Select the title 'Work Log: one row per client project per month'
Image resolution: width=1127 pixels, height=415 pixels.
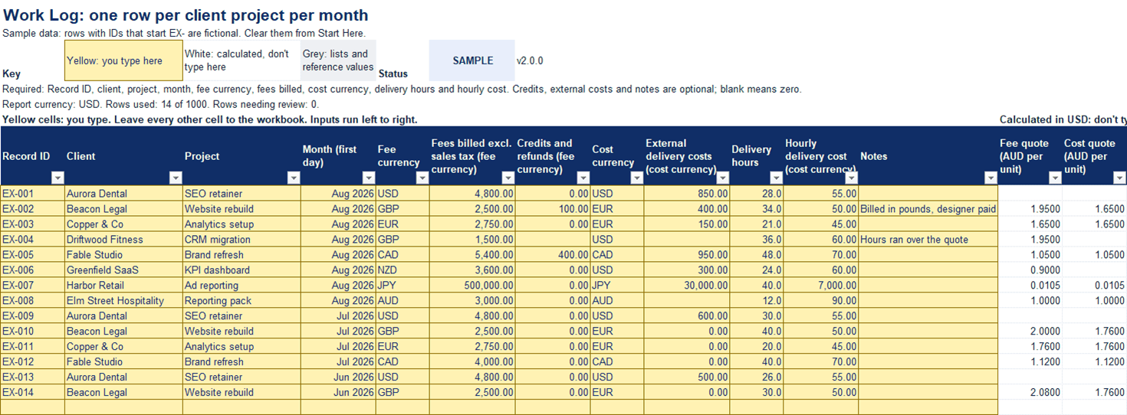pos(186,15)
